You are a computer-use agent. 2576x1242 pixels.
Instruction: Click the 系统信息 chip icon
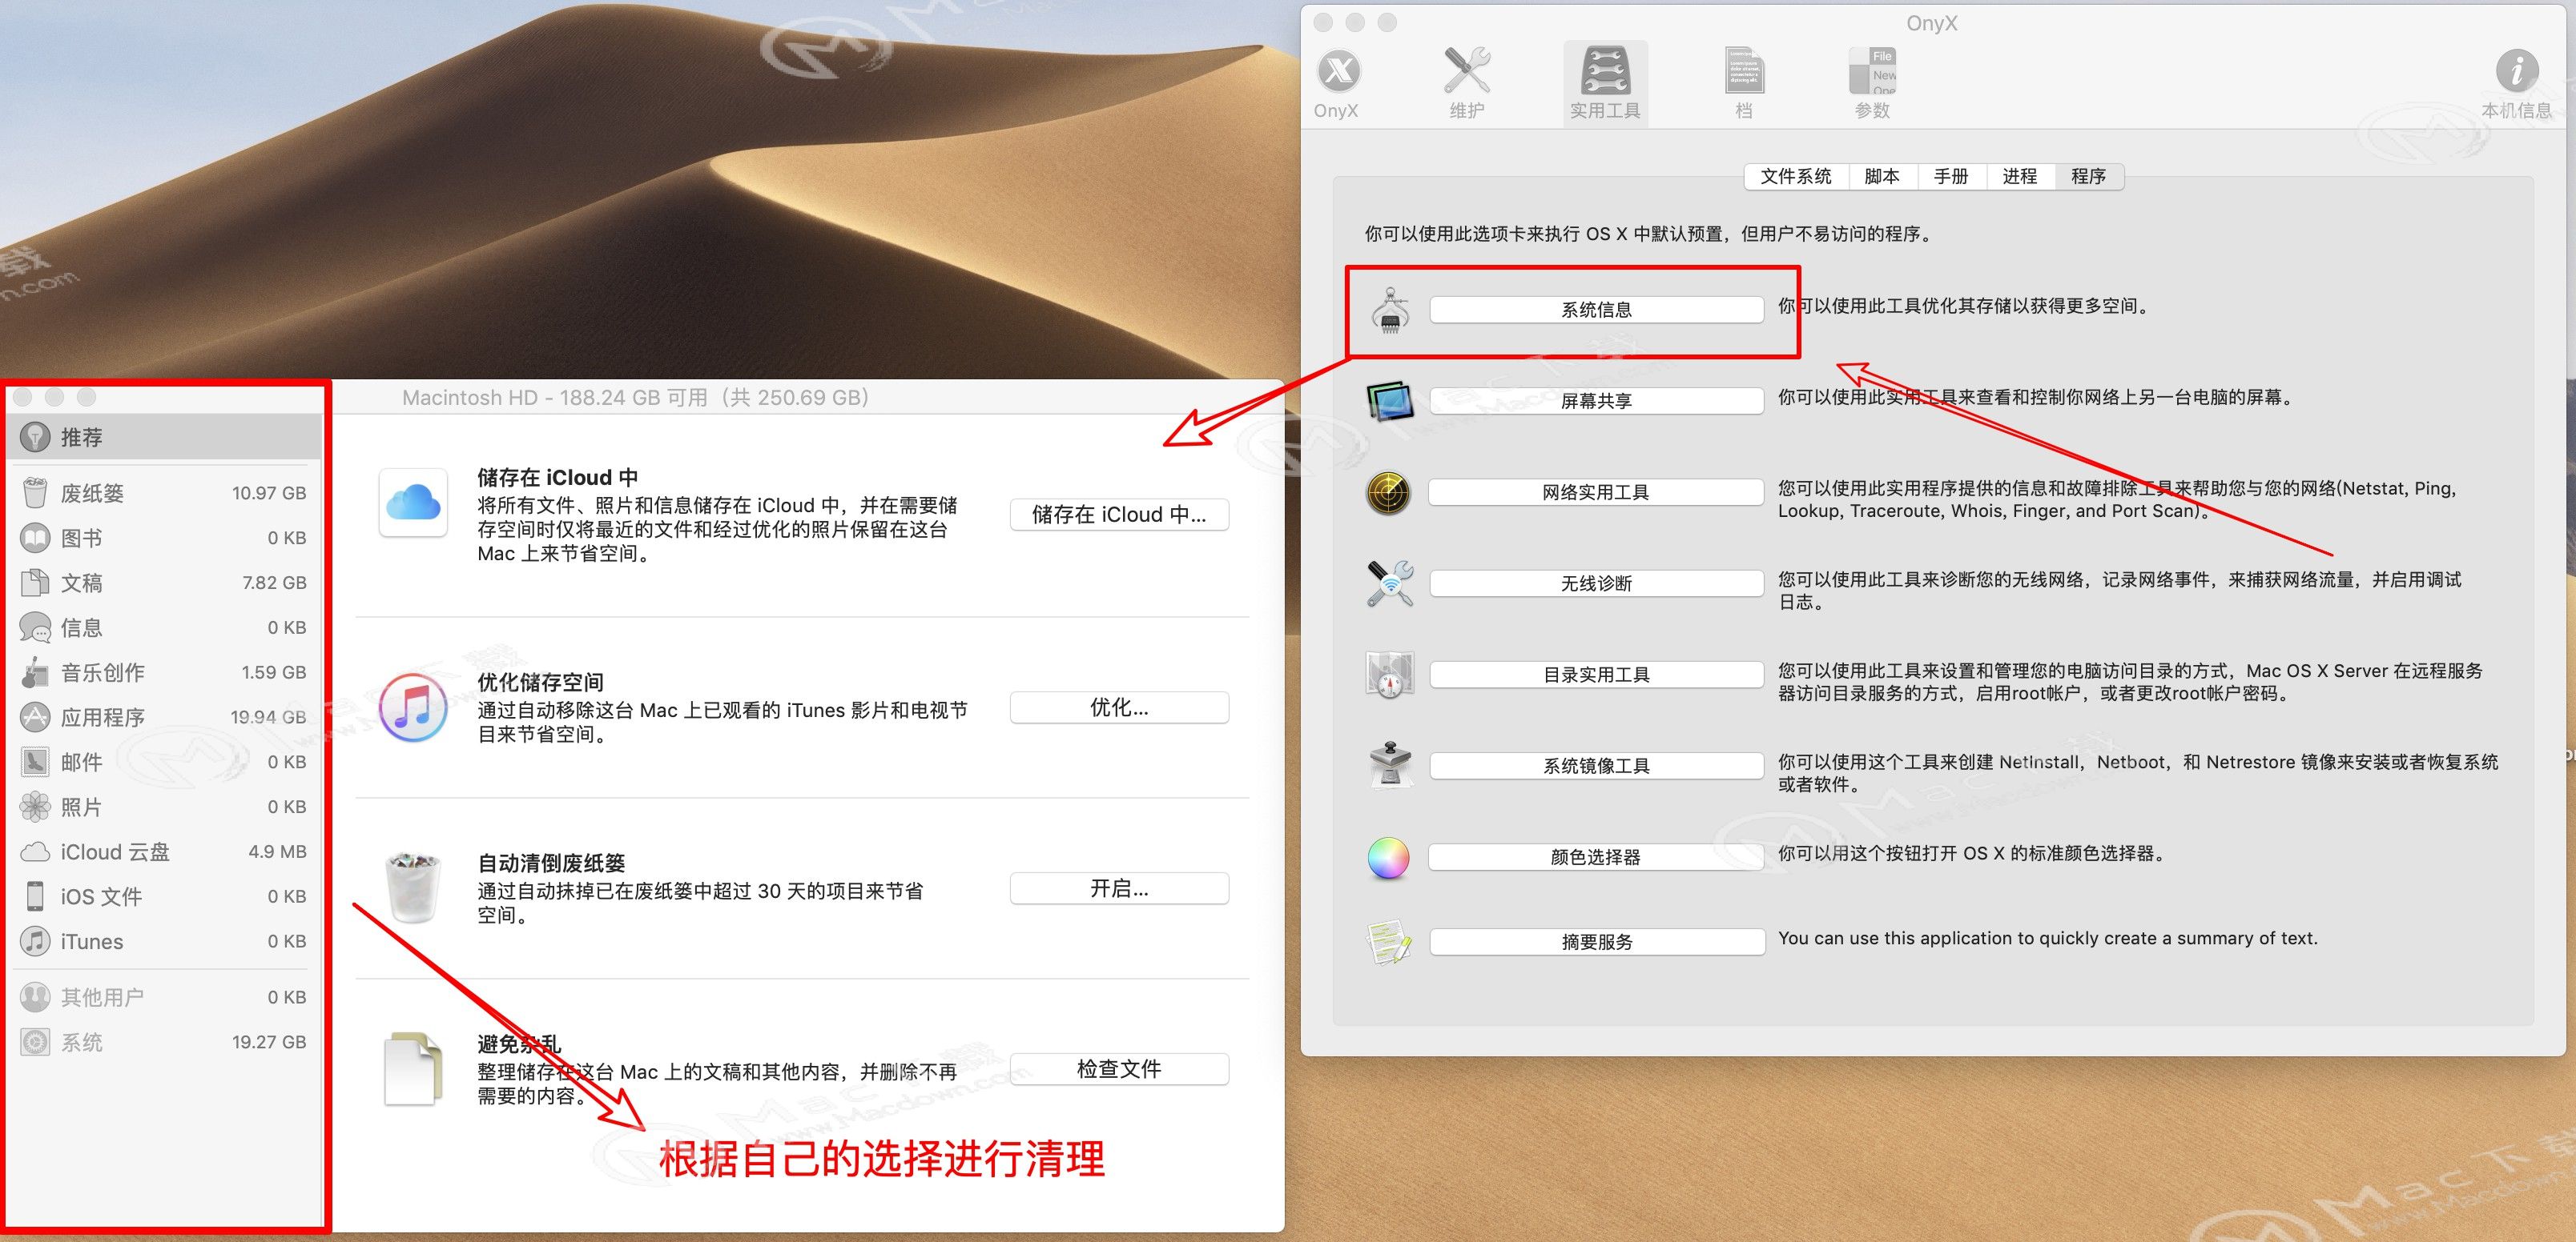click(x=1390, y=310)
